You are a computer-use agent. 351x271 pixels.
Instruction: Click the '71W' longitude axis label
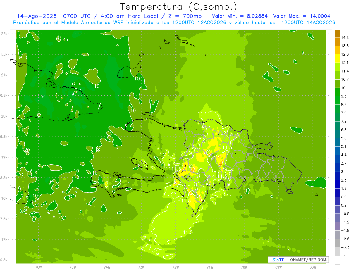[210, 267]
